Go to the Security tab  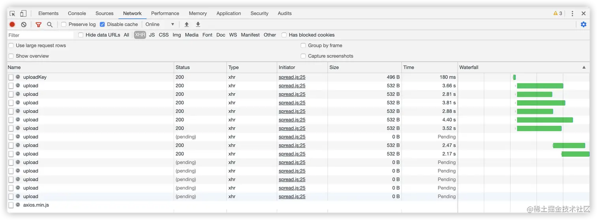coord(259,13)
